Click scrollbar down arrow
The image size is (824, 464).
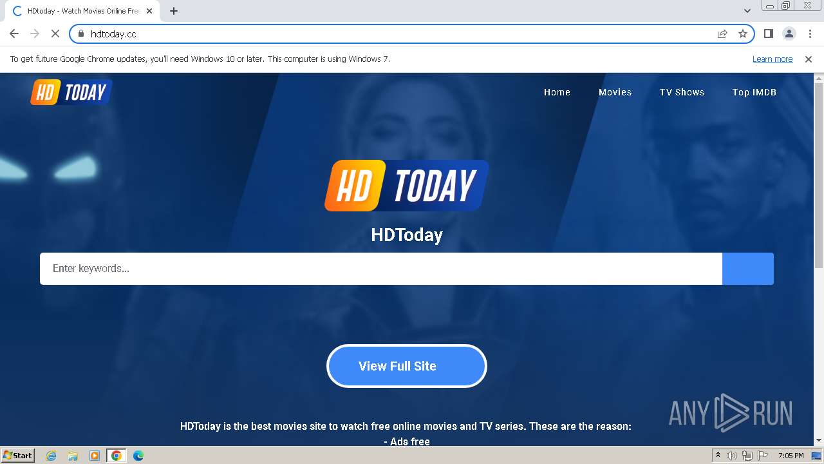click(x=819, y=440)
